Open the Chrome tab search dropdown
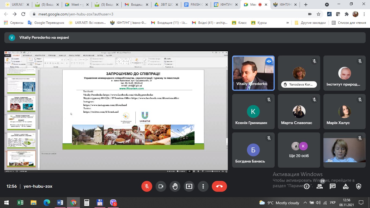 pos(327,5)
